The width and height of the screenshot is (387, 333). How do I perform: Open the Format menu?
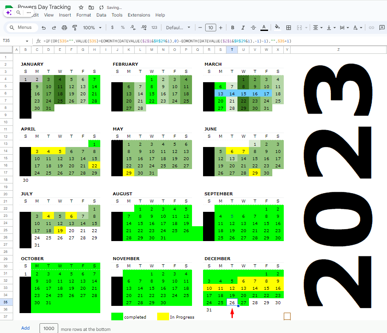(x=84, y=15)
